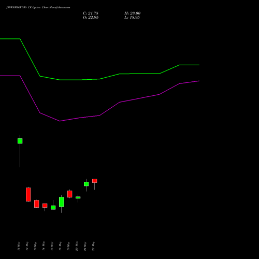Select the 19 May date label
This screenshot has width=259, height=259.
[x=68, y=246]
